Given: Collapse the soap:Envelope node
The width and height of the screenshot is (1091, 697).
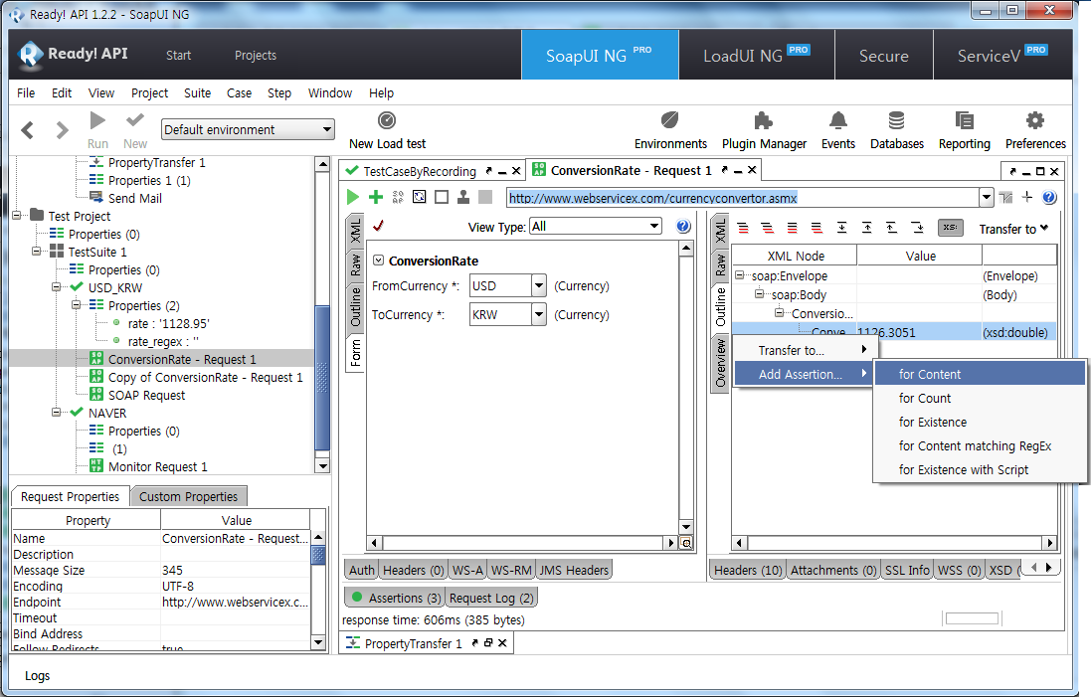Looking at the screenshot, I should 742,276.
